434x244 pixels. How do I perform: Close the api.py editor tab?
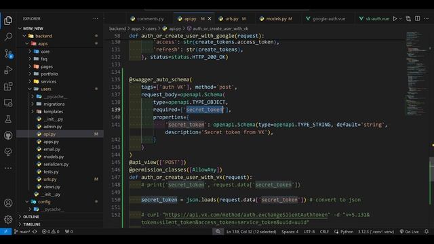[x=210, y=18]
